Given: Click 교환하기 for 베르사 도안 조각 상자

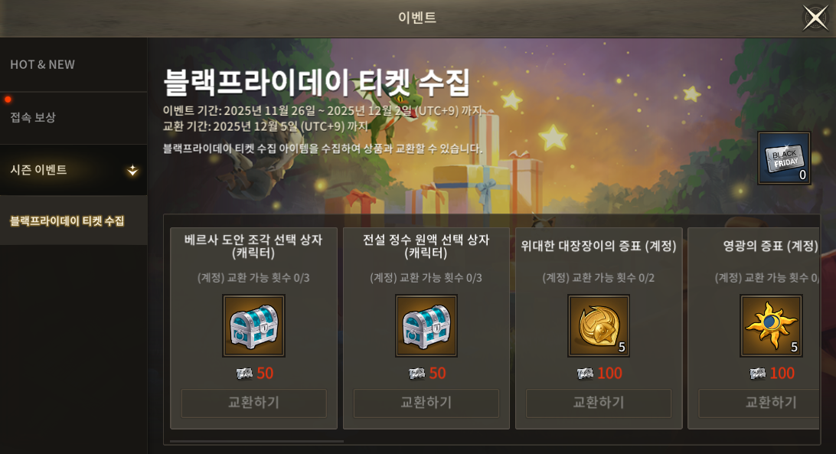Looking at the screenshot, I should [x=254, y=403].
